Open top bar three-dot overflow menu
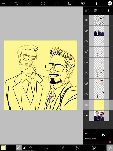This screenshot has width=113, height=151. pyautogui.click(x=96, y=4)
